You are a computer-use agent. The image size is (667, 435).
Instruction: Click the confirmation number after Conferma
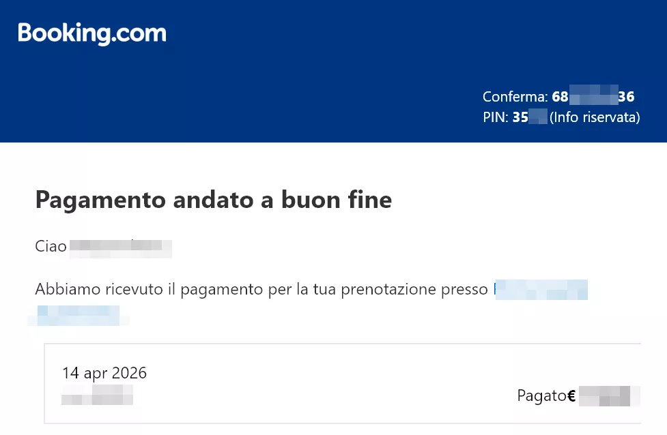(593, 97)
